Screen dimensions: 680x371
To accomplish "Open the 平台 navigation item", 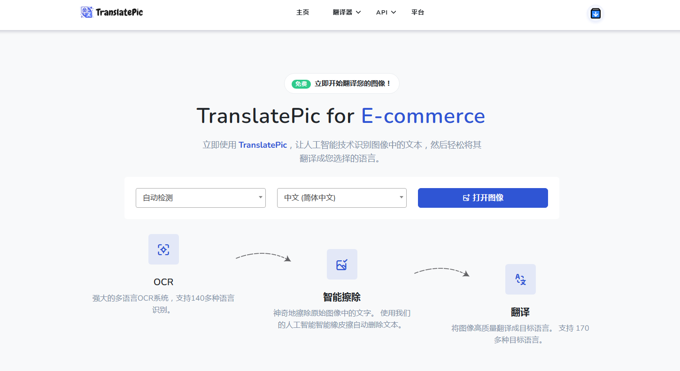I will (x=417, y=13).
